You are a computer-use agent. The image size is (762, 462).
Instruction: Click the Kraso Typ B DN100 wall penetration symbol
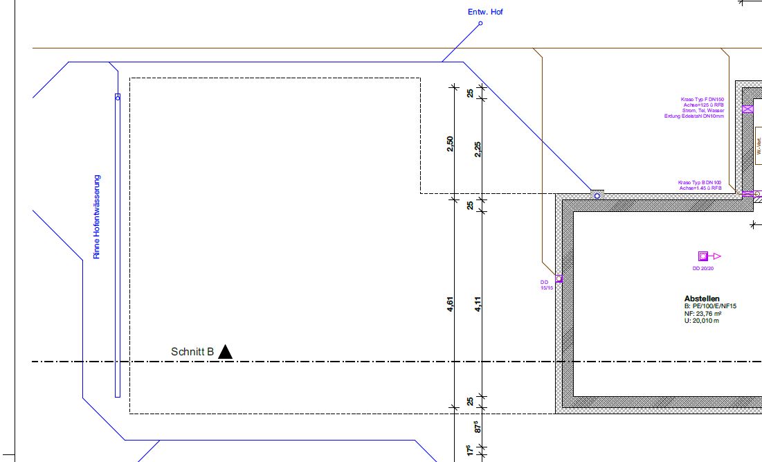pos(747,194)
